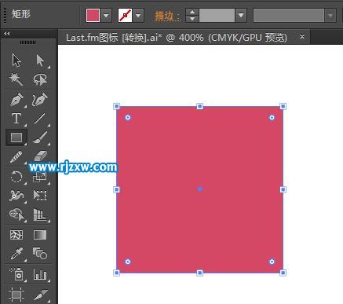Select the Selection tool arrow
The width and height of the screenshot is (343, 304).
(x=16, y=60)
